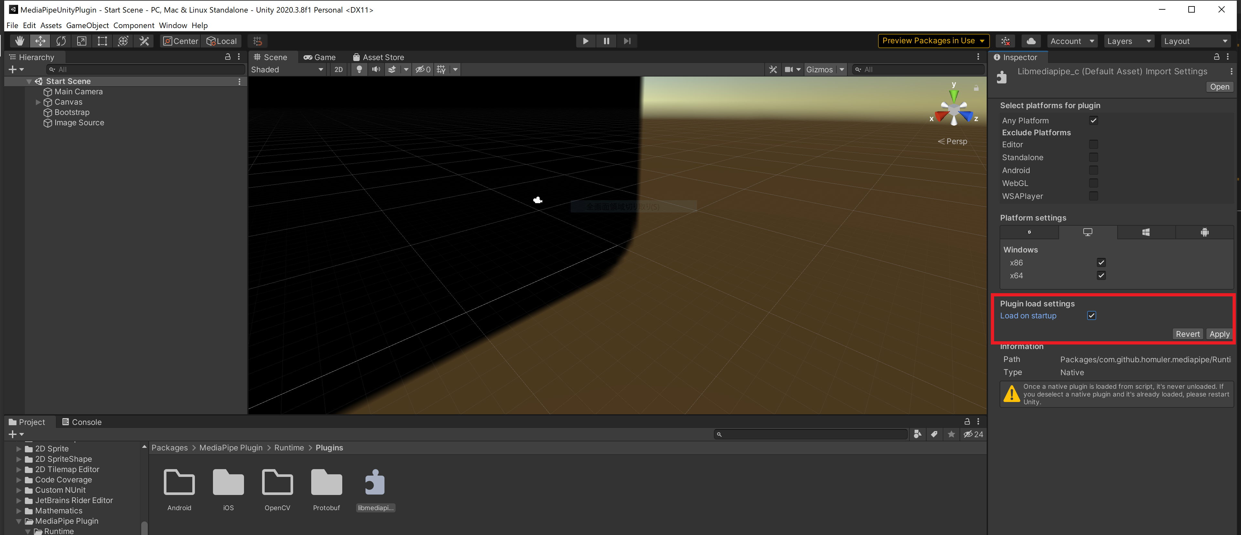Toggle scene effects icon
Image resolution: width=1241 pixels, height=535 pixels.
click(x=392, y=69)
